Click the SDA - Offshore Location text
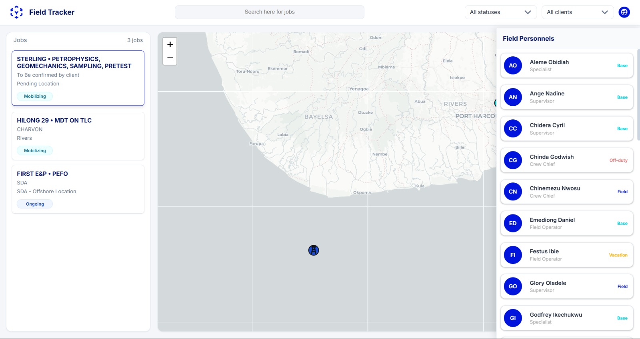The height and width of the screenshot is (339, 640). tap(46, 191)
